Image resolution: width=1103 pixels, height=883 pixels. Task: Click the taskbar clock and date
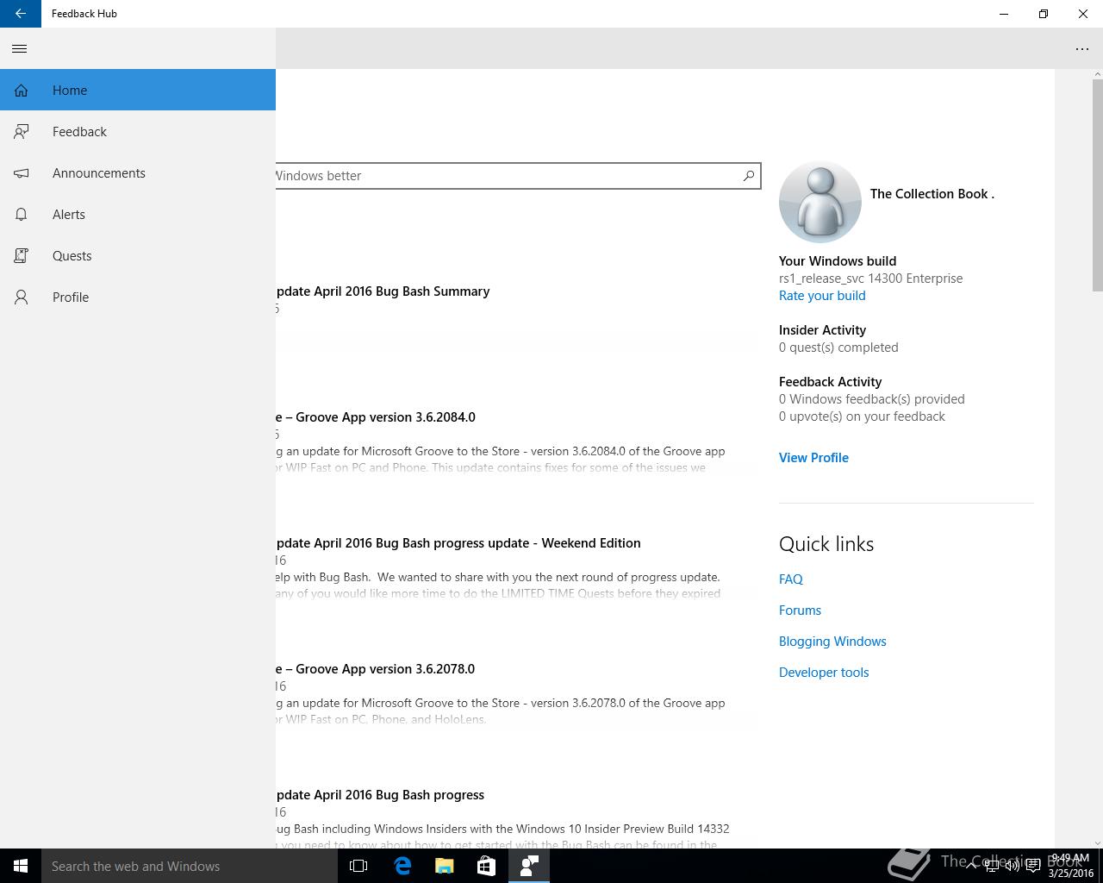(x=1070, y=866)
